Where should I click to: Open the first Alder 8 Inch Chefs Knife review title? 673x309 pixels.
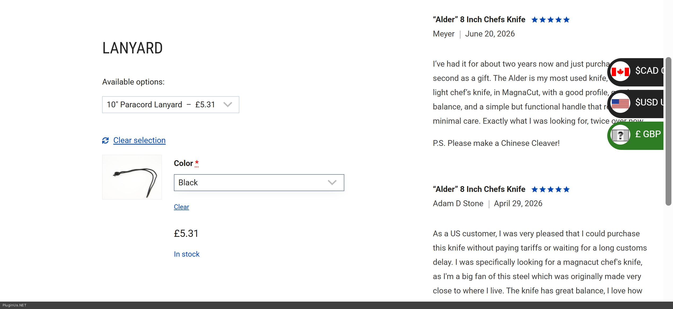(479, 20)
